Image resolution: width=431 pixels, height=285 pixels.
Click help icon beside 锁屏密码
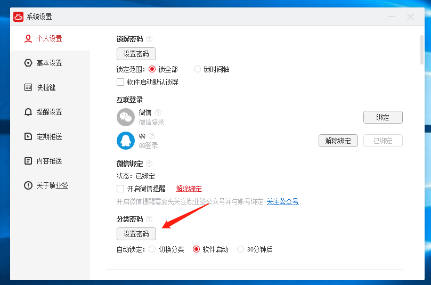click(149, 39)
